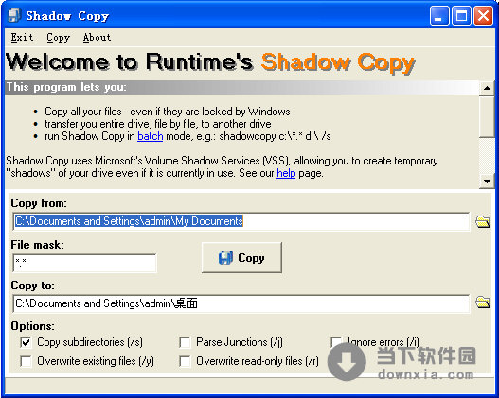Click the info panel scroll down arrow
Image resolution: width=499 pixels, height=398 pixels.
point(487,182)
